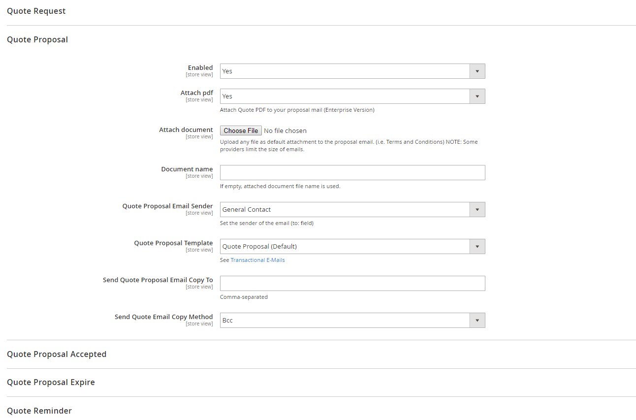Screen dimensions: 636x420
Task: Open the Attach pdf dropdown
Action: (352, 96)
